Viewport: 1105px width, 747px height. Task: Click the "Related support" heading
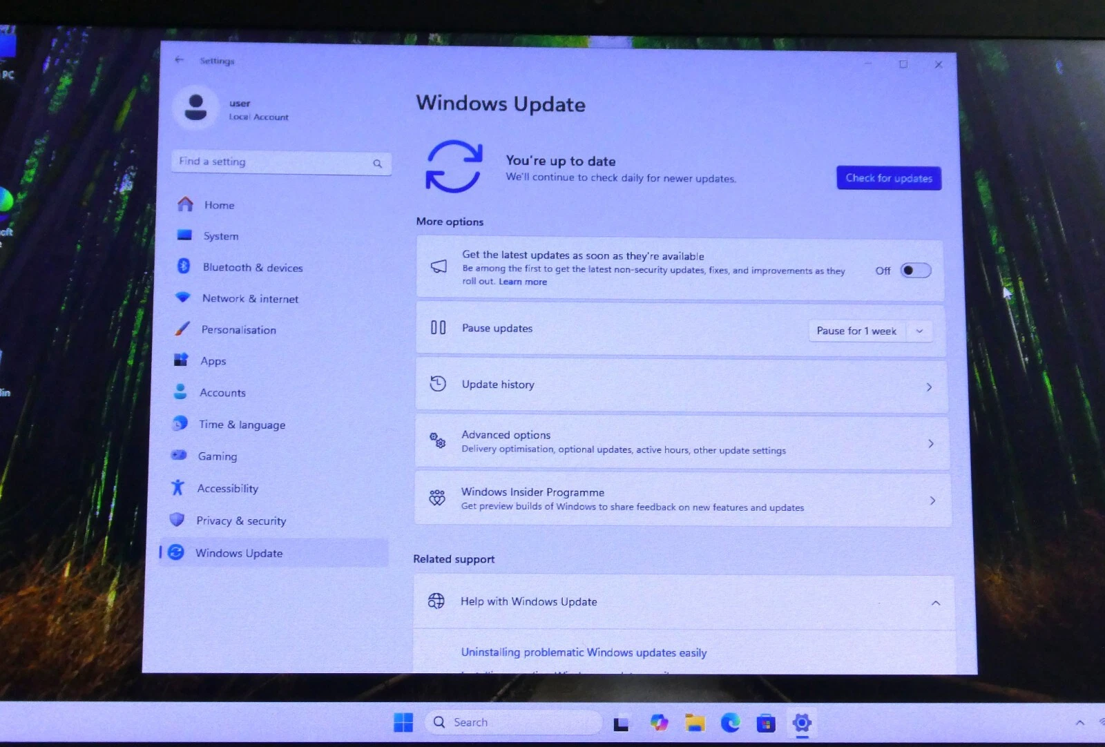(x=454, y=559)
